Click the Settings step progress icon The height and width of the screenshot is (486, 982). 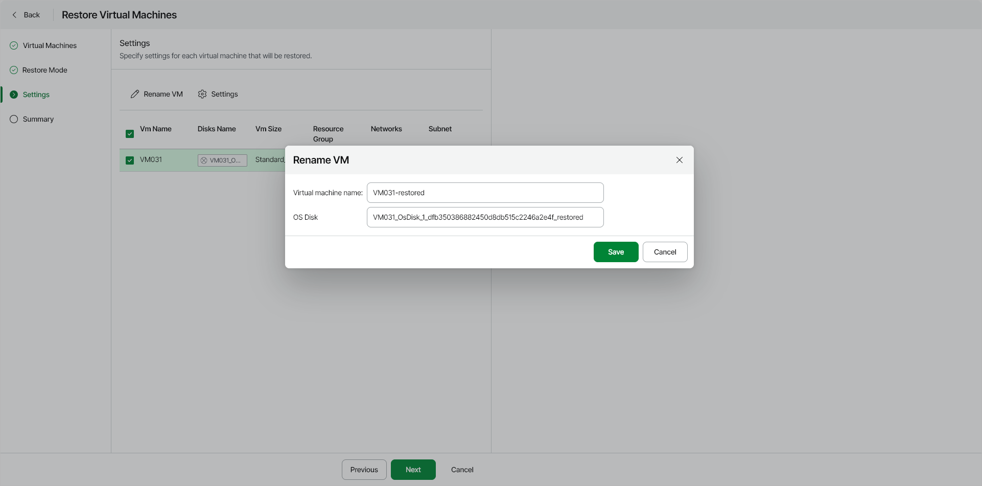(x=13, y=94)
